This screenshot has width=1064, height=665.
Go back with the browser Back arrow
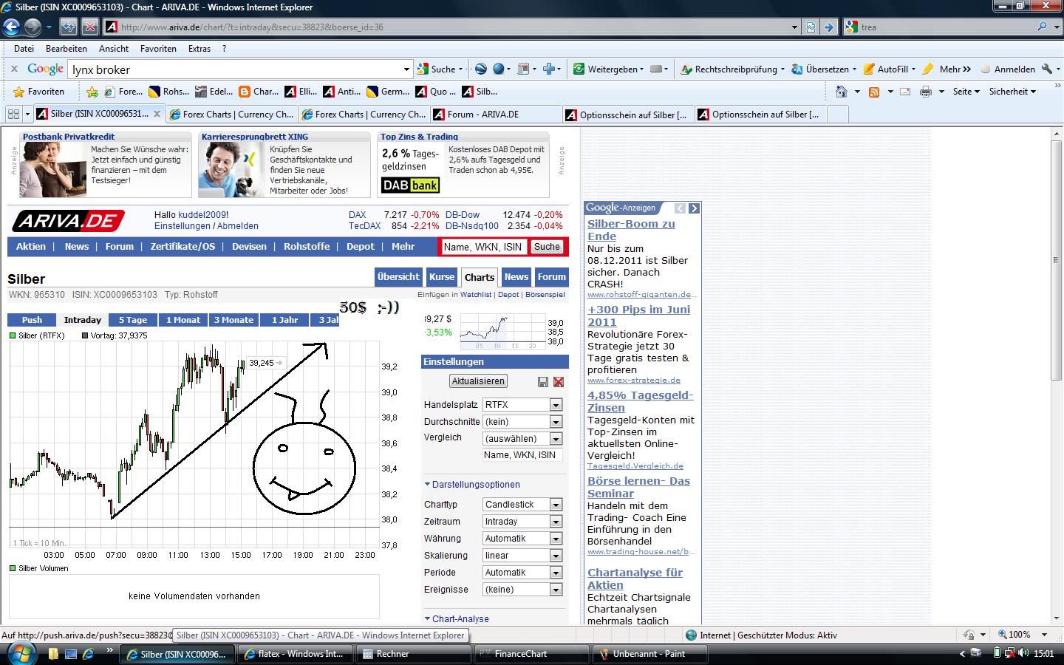pos(11,27)
